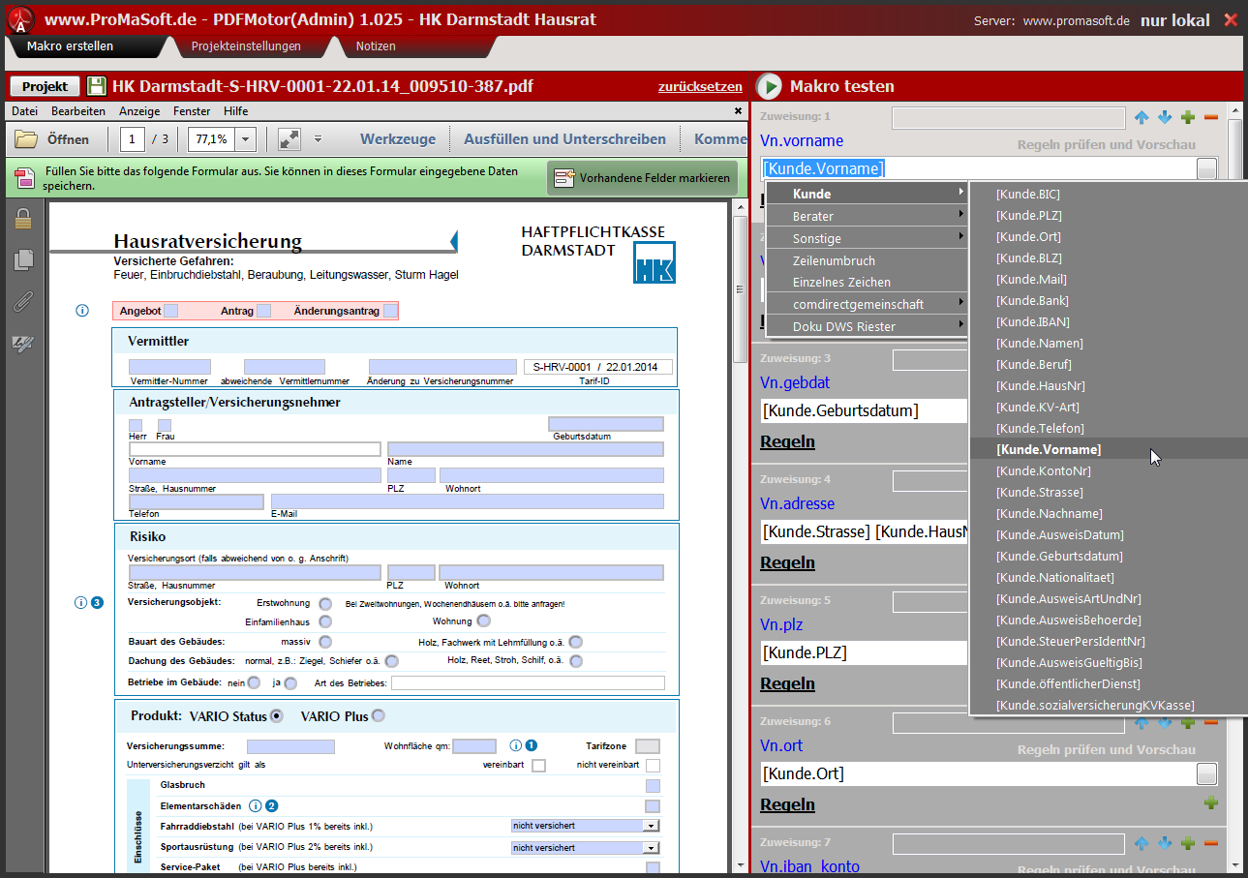Move Zuweisung 1 down with blue arrow

(x=1165, y=117)
